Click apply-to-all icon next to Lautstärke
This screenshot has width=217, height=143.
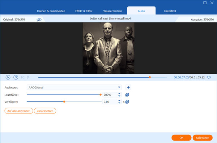[127, 95]
